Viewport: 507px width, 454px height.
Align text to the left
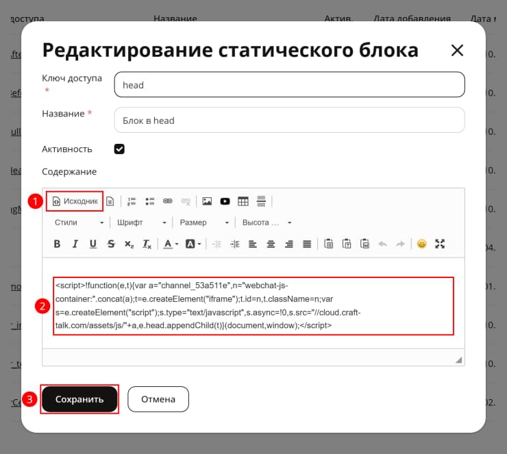tap(253, 244)
